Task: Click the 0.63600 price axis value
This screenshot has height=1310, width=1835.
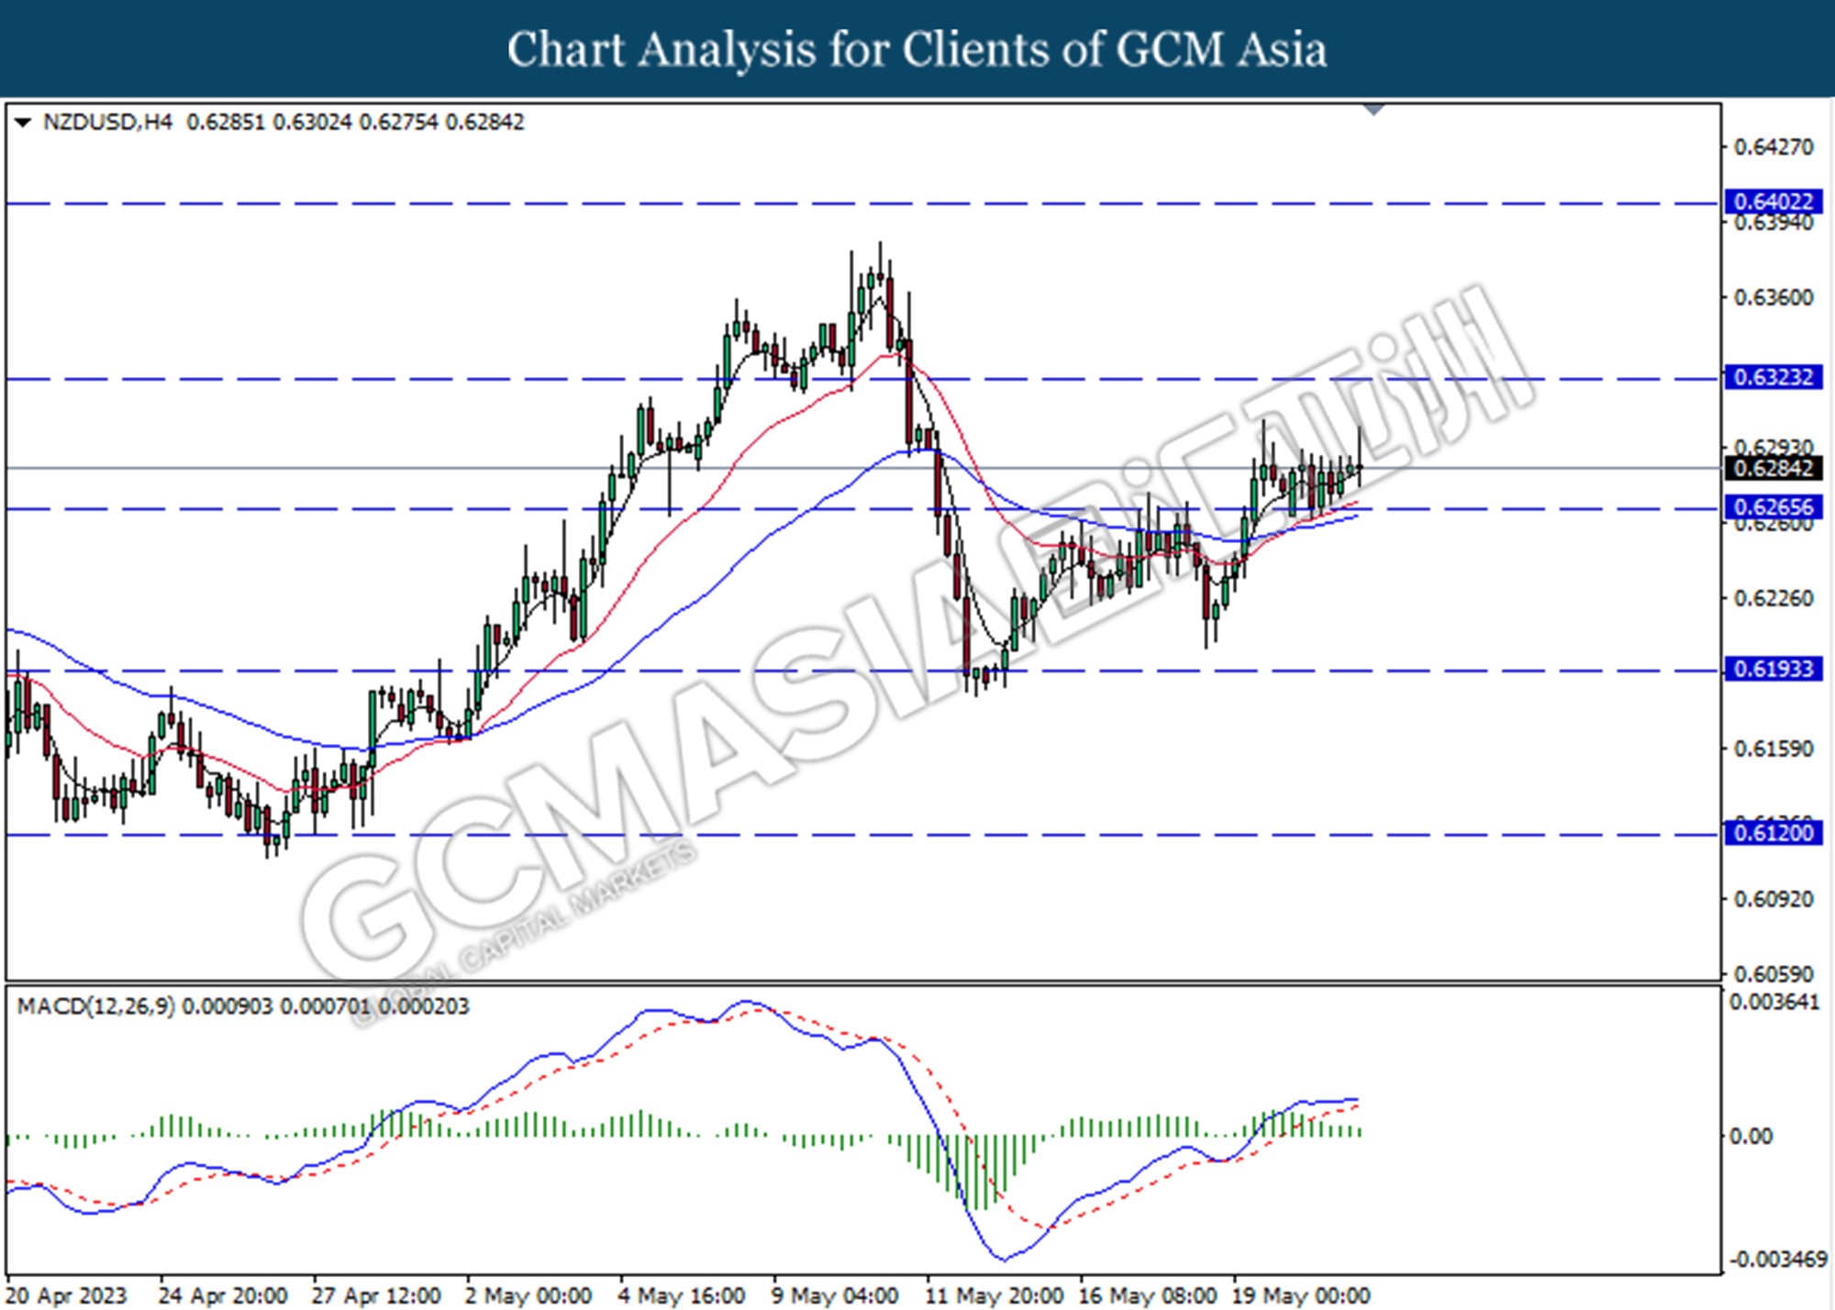Action: click(1774, 297)
